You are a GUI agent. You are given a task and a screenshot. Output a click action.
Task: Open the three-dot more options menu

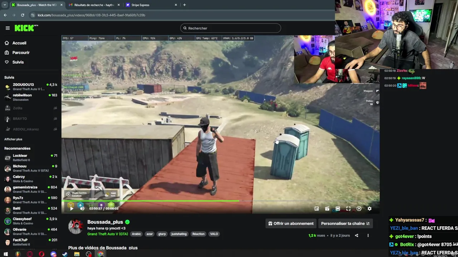(368, 235)
